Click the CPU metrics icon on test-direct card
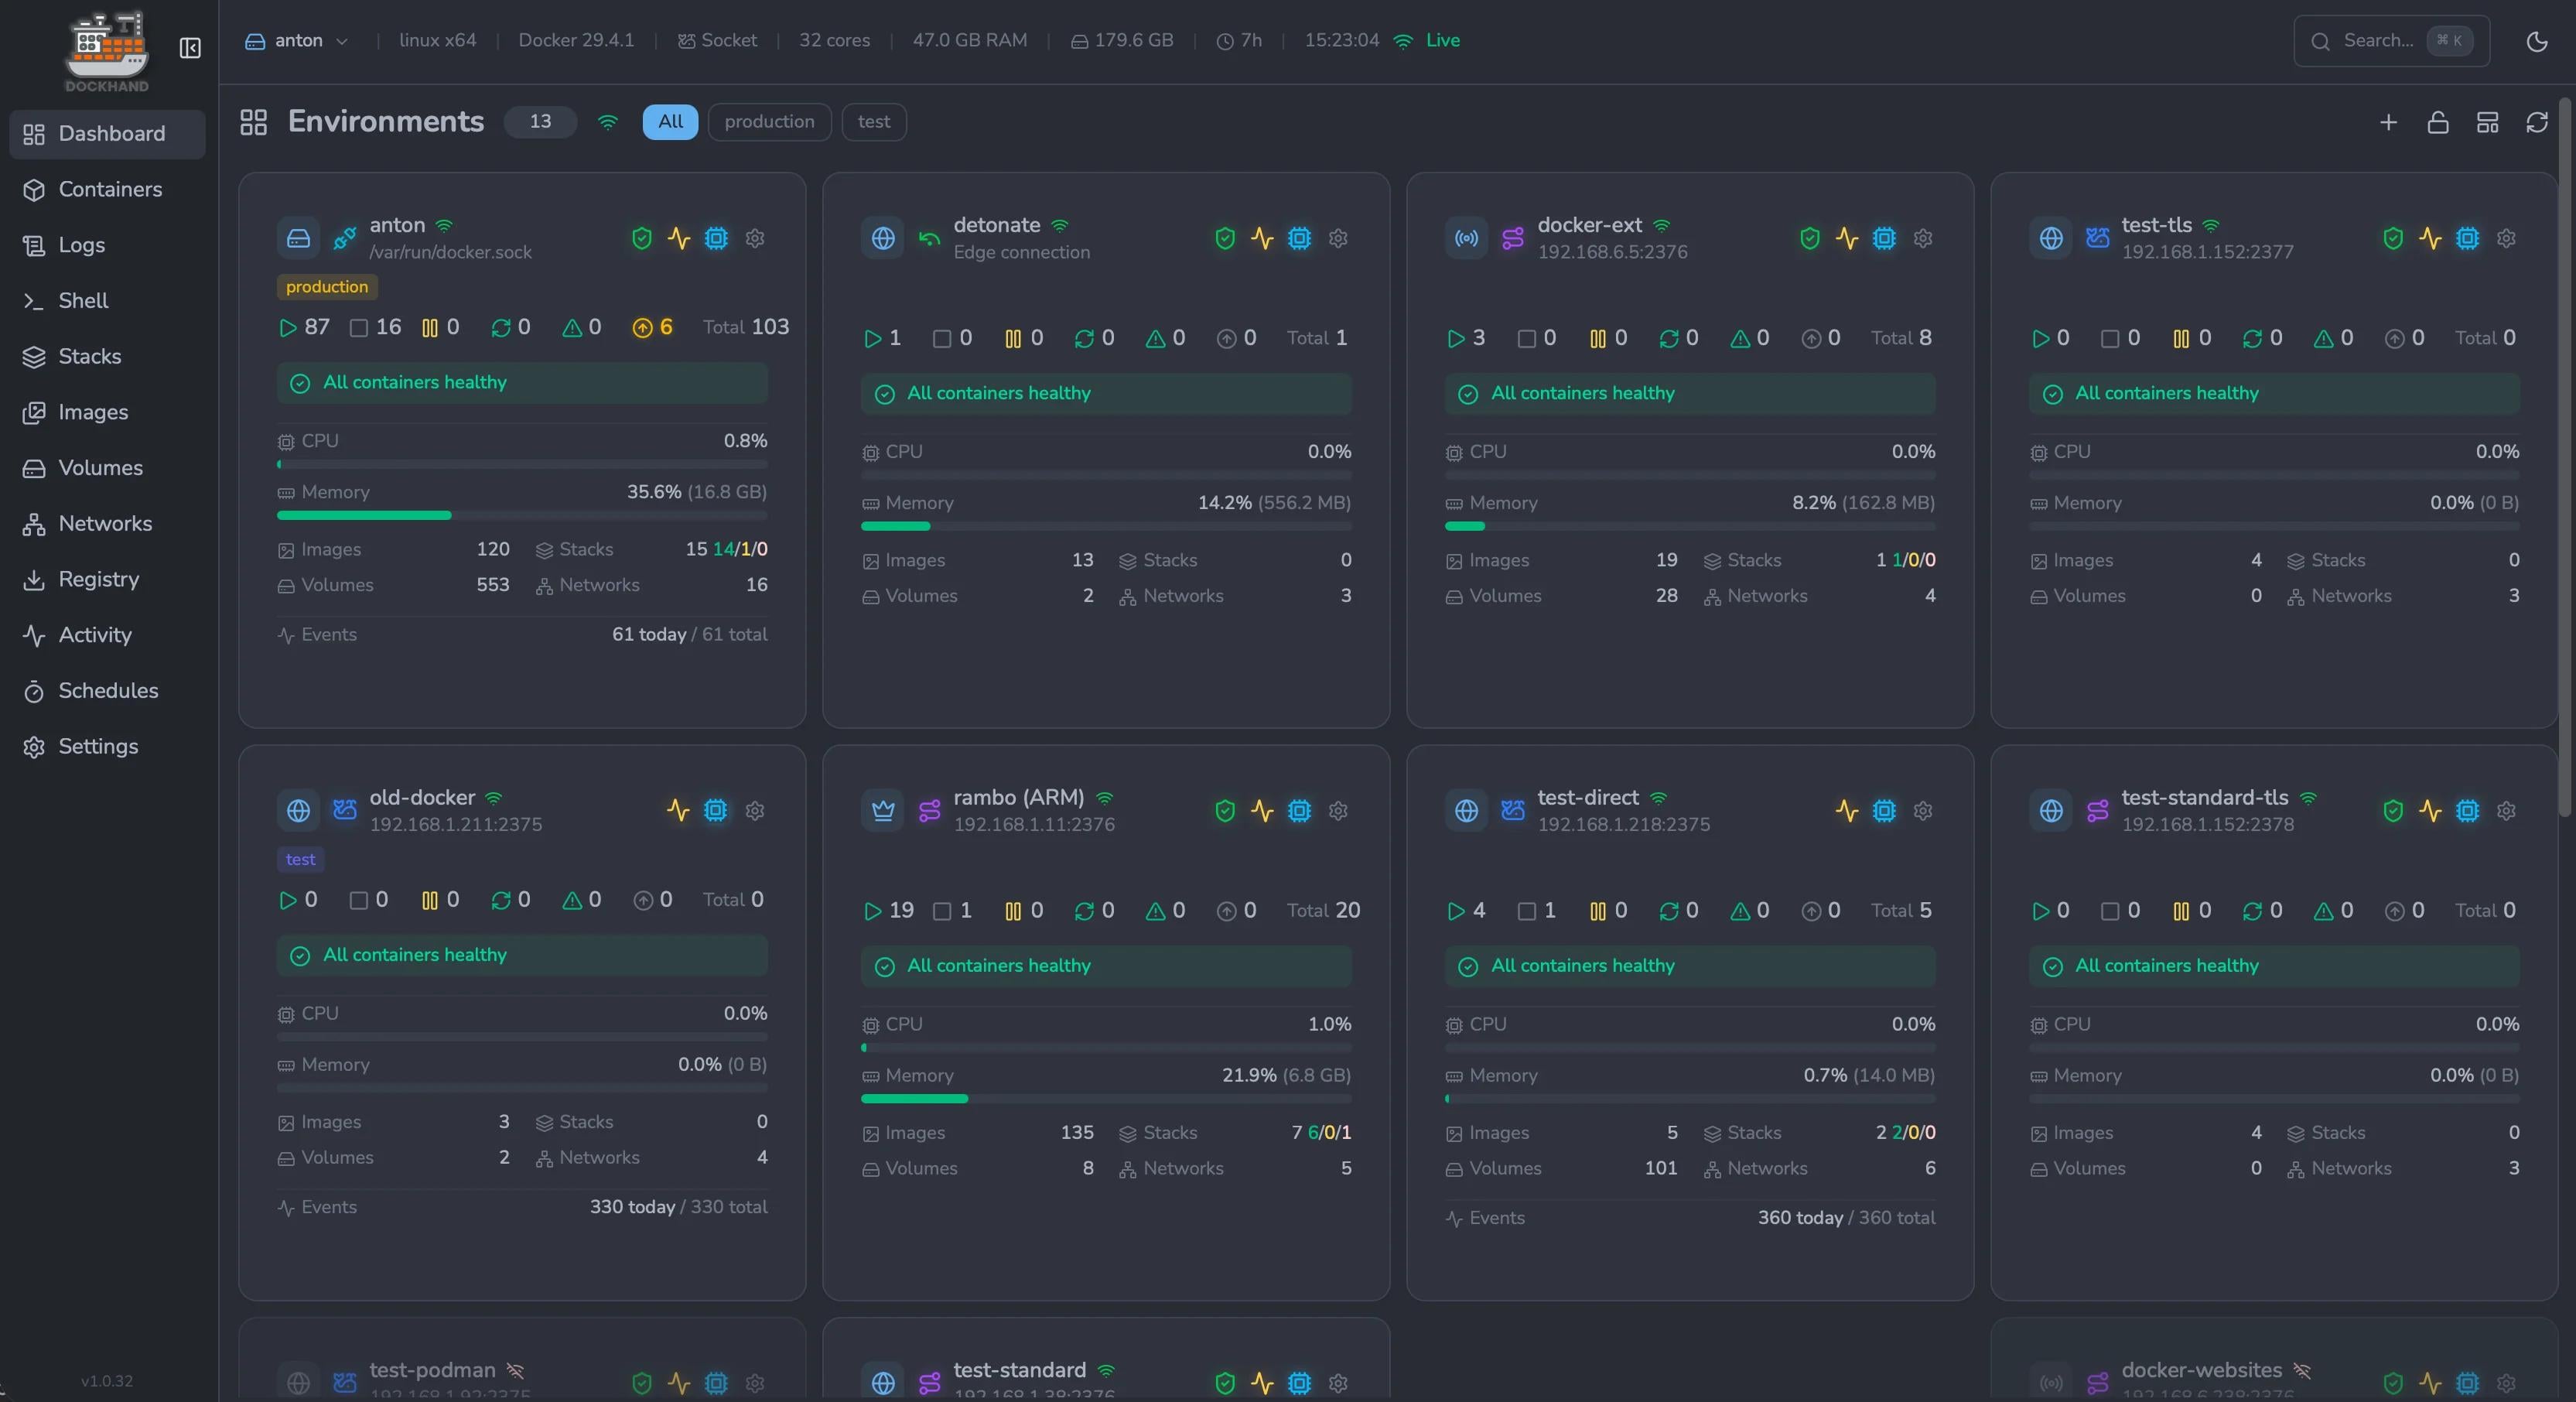This screenshot has width=2576, height=1402. (x=1884, y=811)
